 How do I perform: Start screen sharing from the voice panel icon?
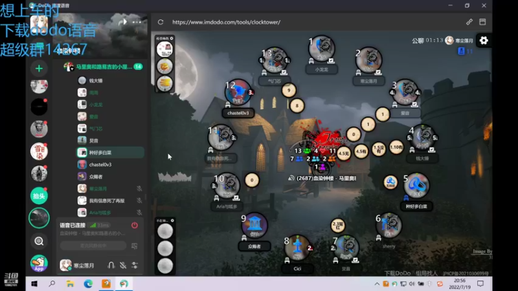135,246
